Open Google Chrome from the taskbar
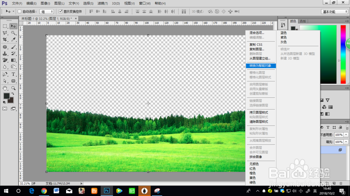This screenshot has height=196, width=350. point(44,191)
